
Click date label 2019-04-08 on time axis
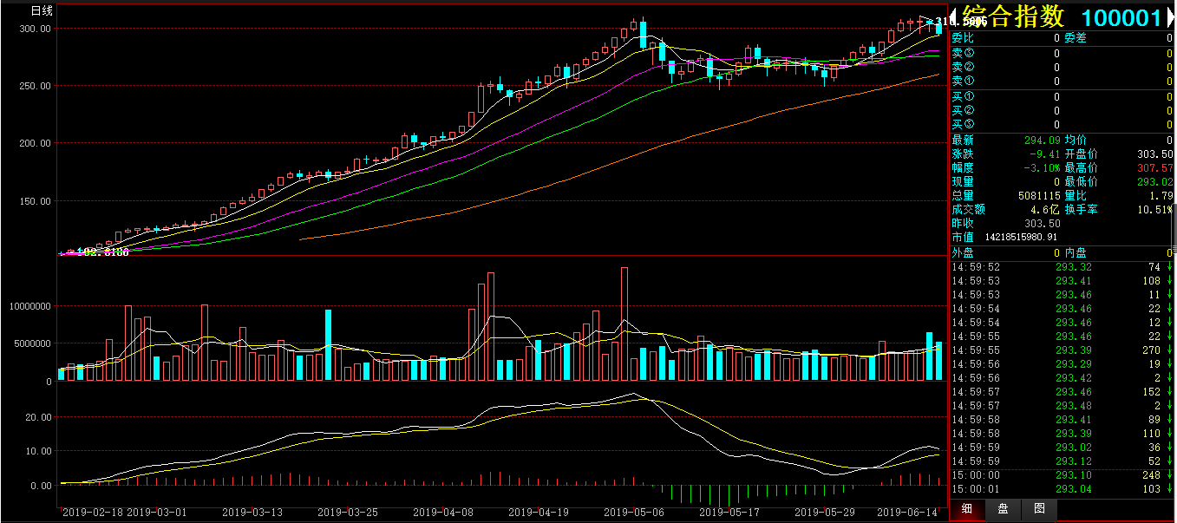(443, 513)
